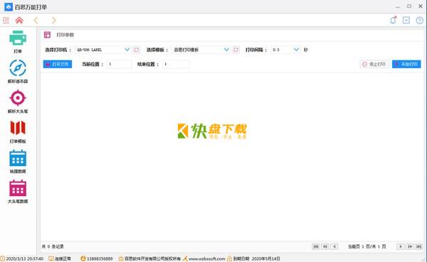This screenshot has width=427, height=262.
Task: Refresh the template list
Action: pos(236,50)
